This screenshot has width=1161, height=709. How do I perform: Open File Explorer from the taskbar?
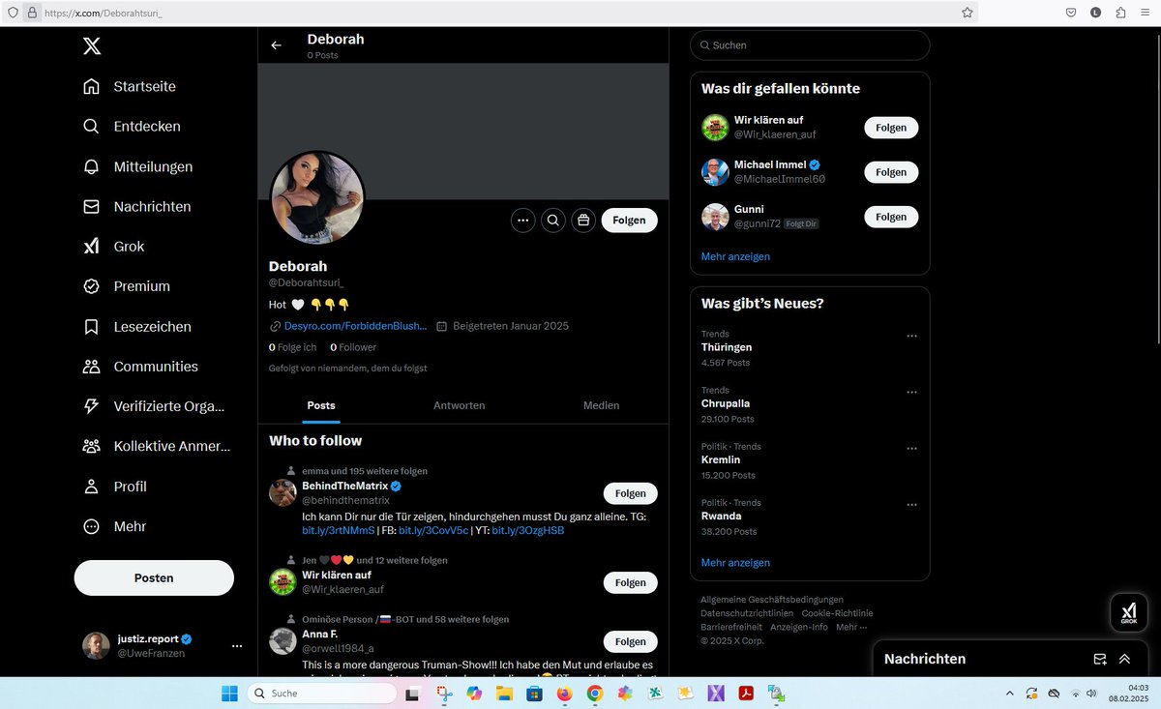[x=503, y=694]
